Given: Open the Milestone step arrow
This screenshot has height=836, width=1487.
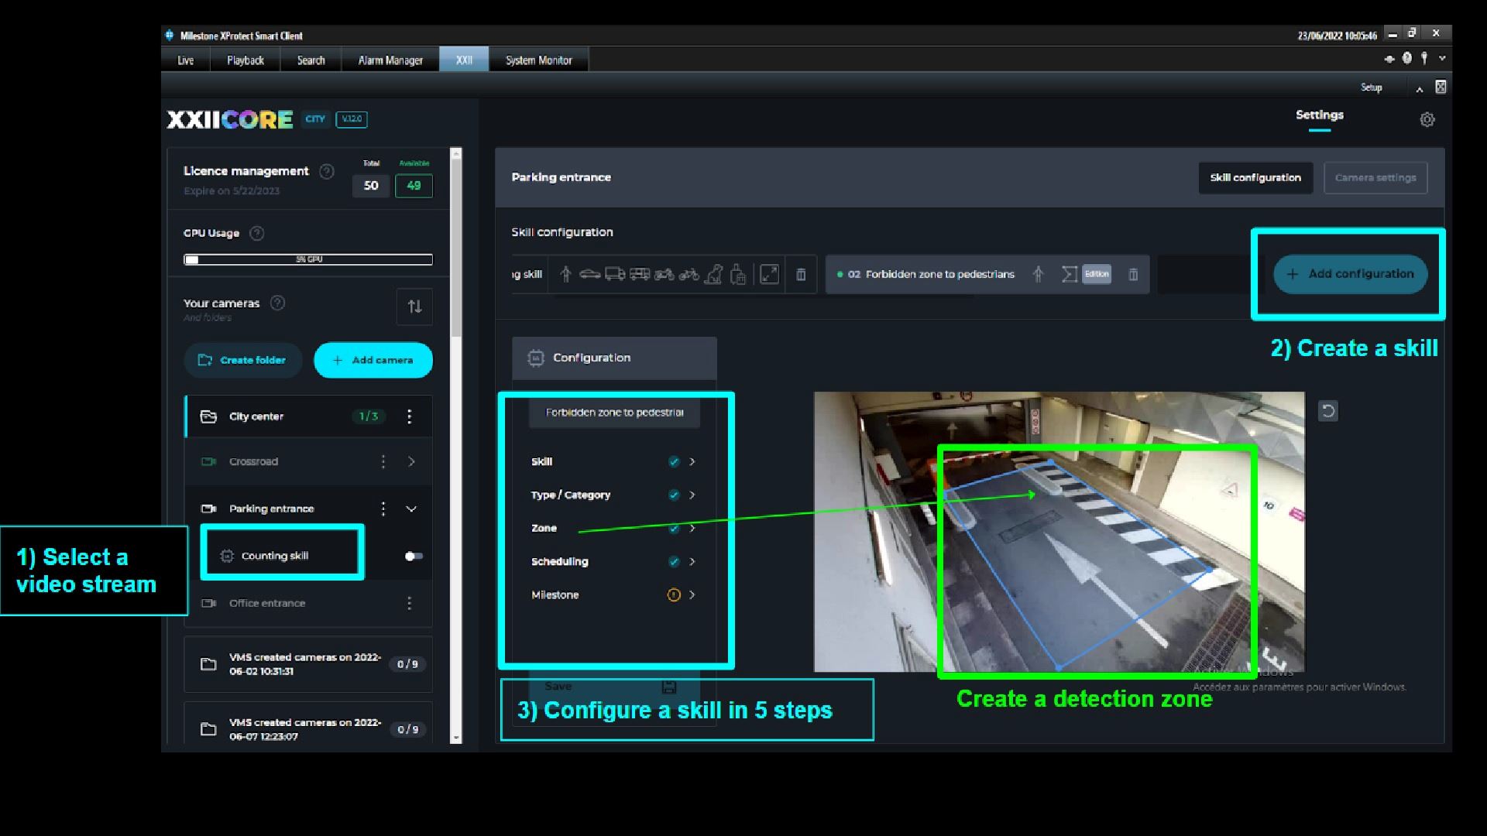Looking at the screenshot, I should point(692,594).
